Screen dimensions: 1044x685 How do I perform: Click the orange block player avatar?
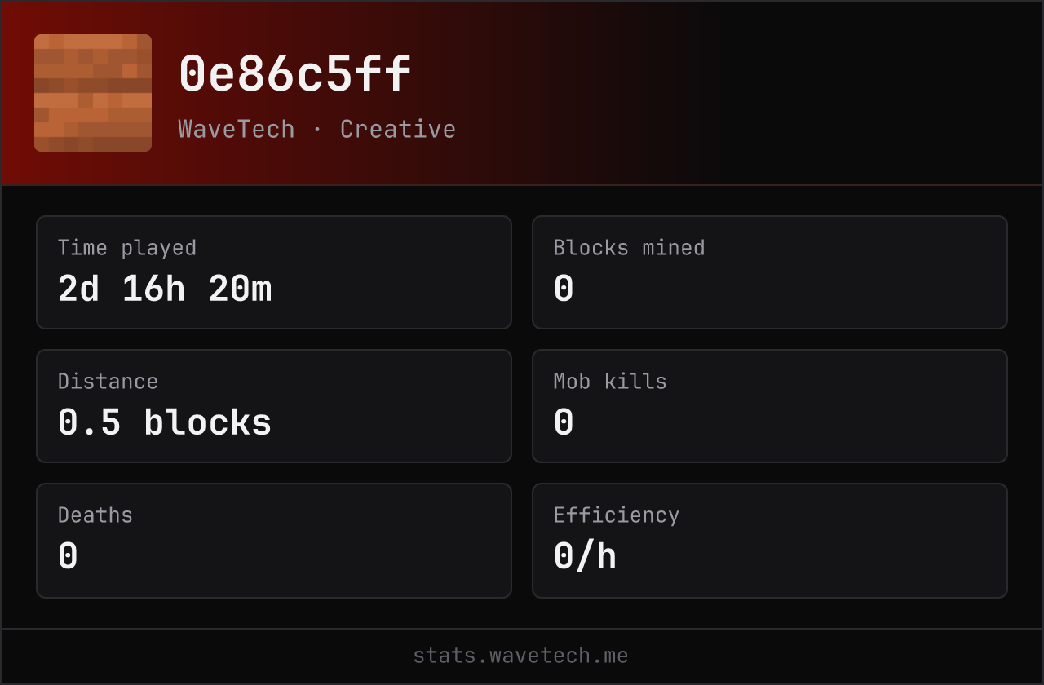pos(93,93)
